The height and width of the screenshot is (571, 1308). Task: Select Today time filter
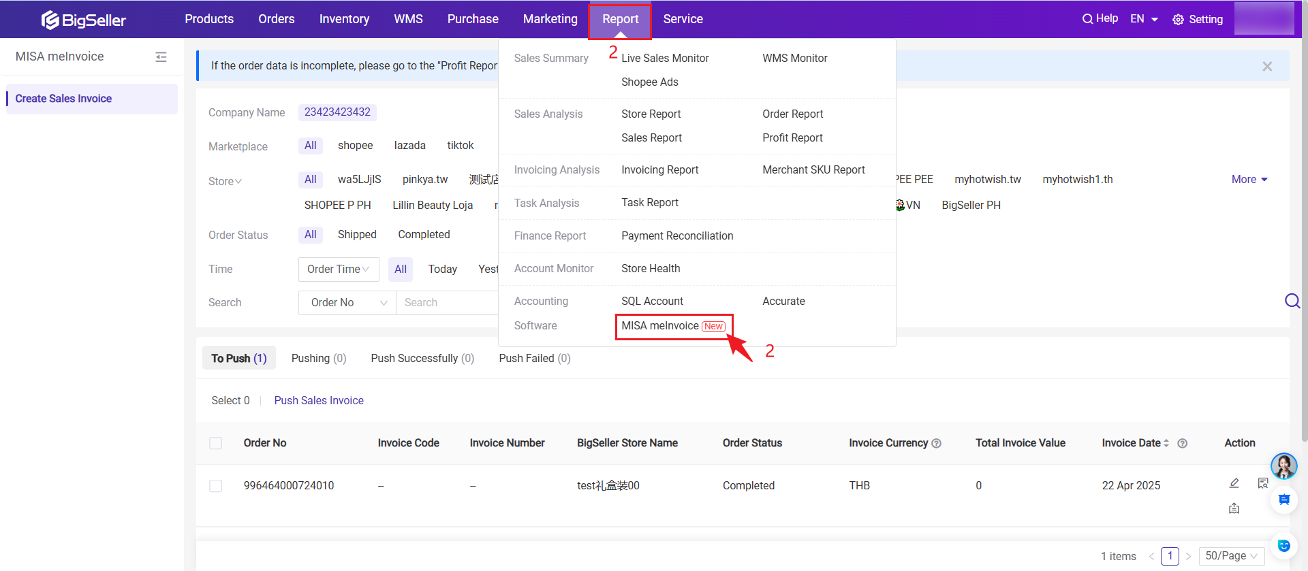[x=443, y=270]
